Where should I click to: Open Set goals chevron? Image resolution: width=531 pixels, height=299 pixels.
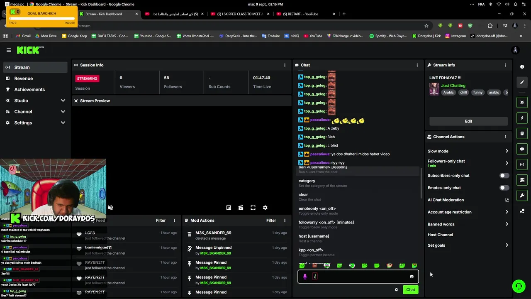pyautogui.click(x=507, y=245)
